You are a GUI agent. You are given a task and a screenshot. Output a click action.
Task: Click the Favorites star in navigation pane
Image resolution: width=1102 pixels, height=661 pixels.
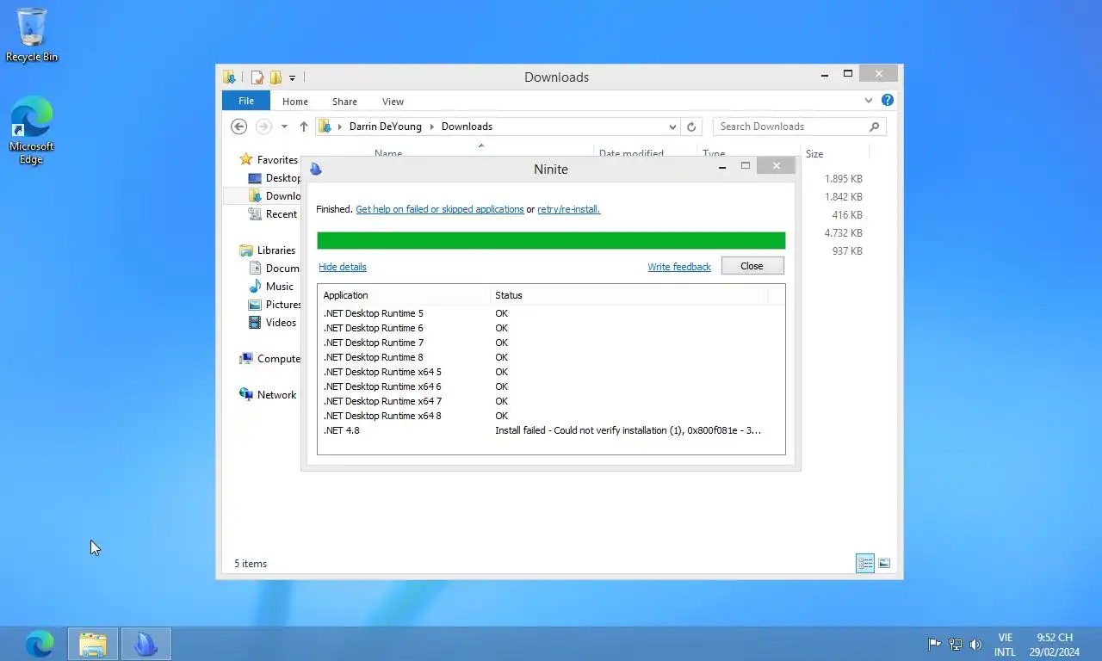246,159
